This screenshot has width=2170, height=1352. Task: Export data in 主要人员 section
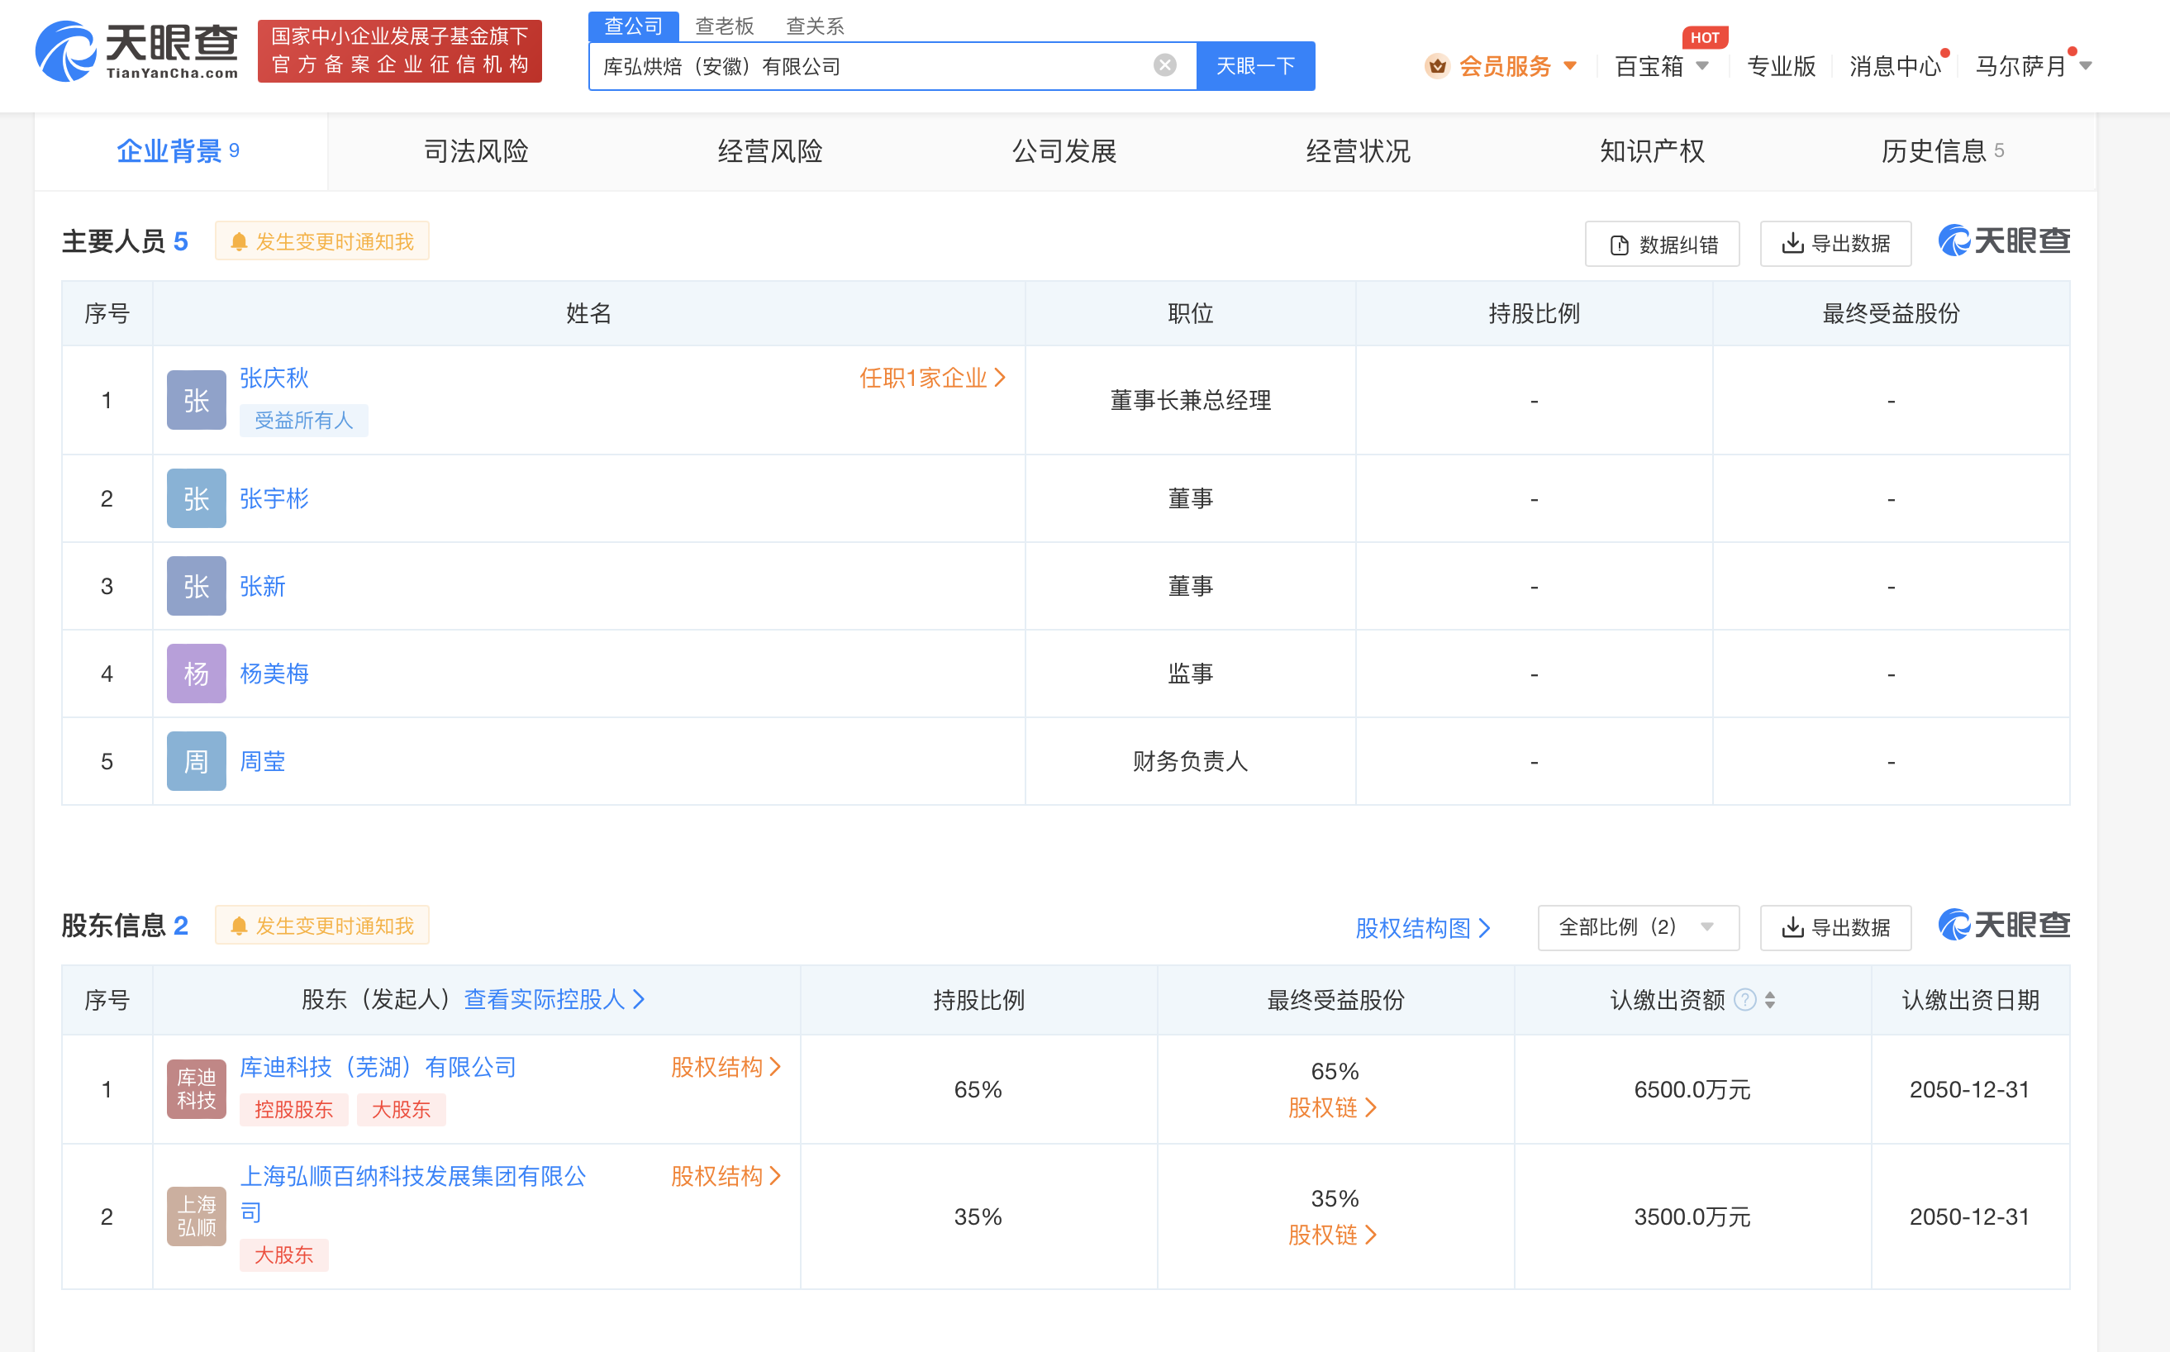pyautogui.click(x=1835, y=244)
